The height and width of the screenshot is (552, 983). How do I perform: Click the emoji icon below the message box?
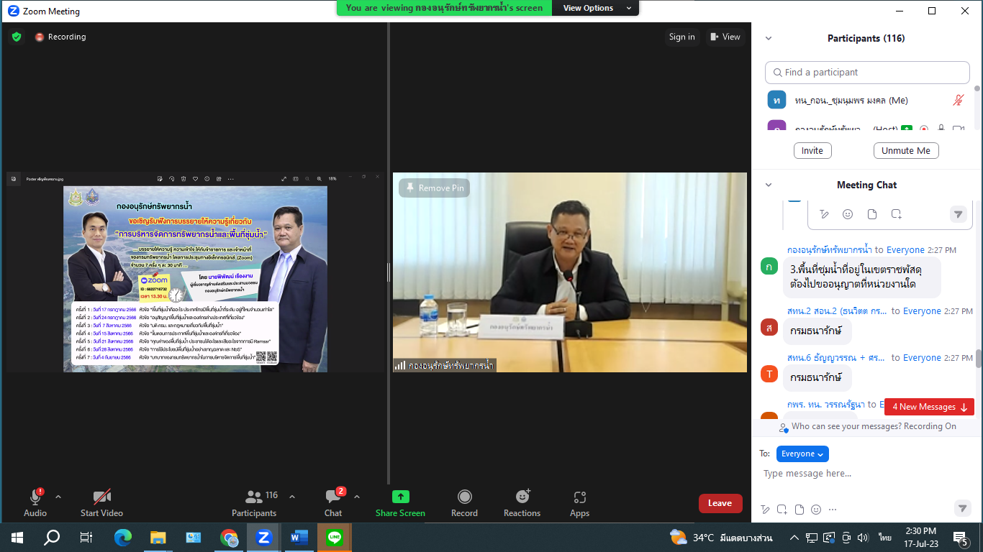pos(816,510)
